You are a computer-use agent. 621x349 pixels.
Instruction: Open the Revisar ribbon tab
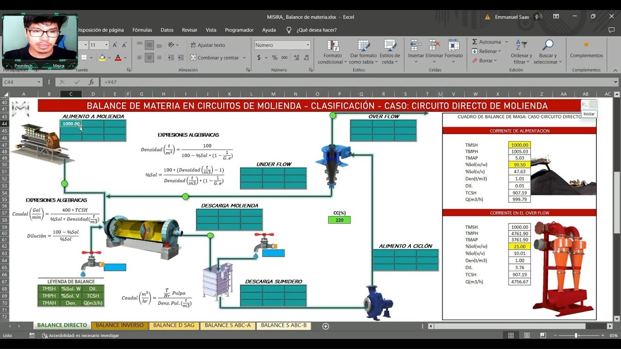pyautogui.click(x=190, y=30)
